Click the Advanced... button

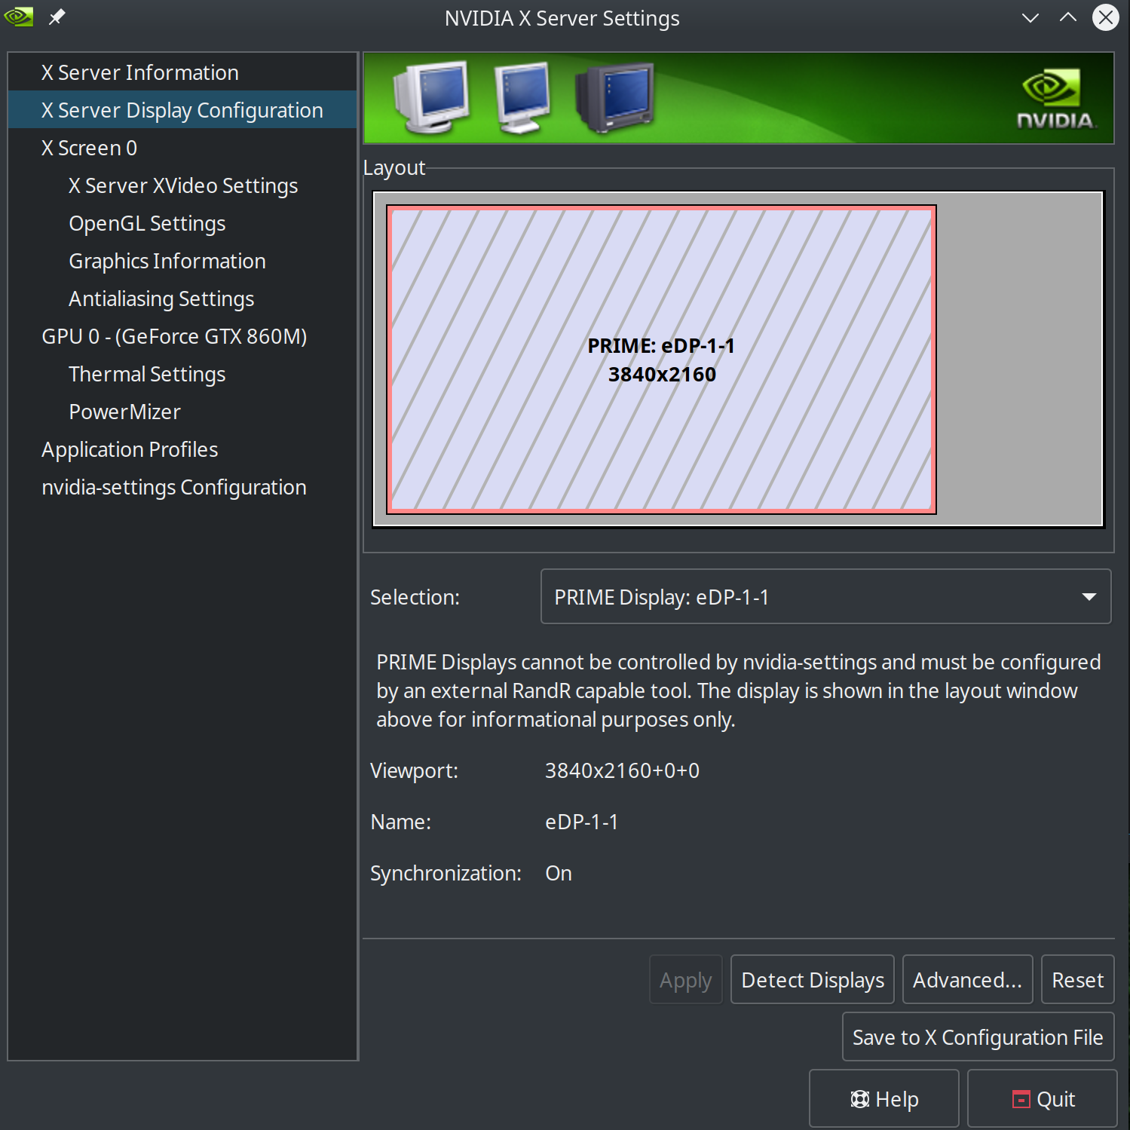(x=967, y=979)
